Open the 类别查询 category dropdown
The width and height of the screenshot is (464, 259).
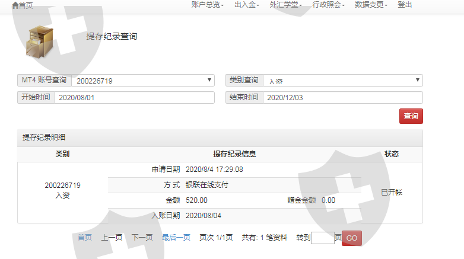click(x=342, y=81)
